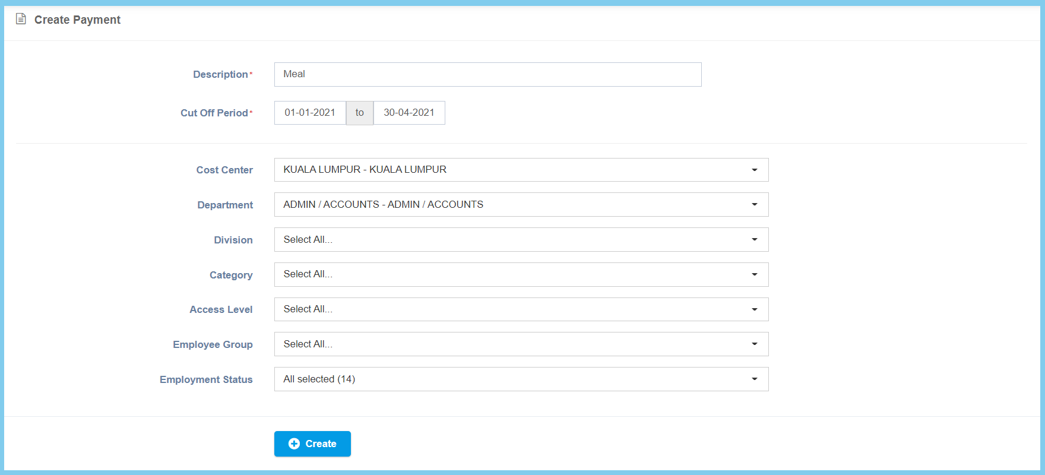Click the Employment Status caret arrow
This screenshot has width=1045, height=475.
[754, 379]
